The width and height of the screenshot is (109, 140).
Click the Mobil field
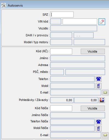72,86
